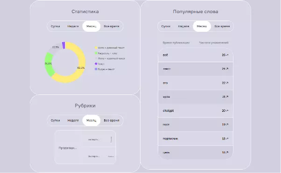Screen dimensions: 281x173
Task: Select Месяц tab in Статистика panel
Action: click(x=91, y=26)
